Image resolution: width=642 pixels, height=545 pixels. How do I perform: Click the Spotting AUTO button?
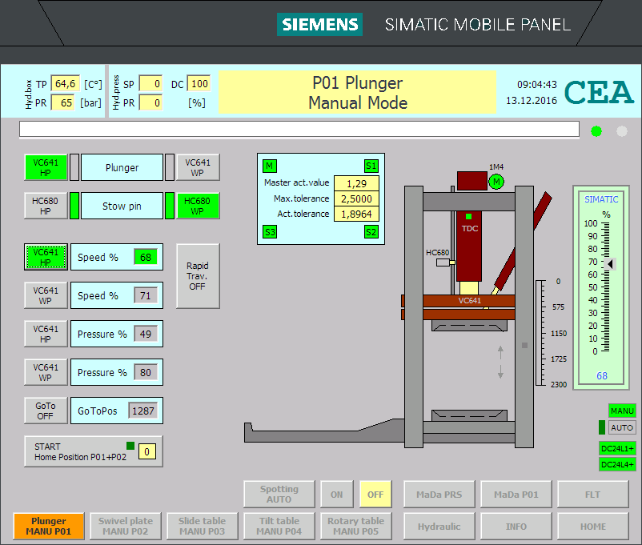[x=279, y=495]
